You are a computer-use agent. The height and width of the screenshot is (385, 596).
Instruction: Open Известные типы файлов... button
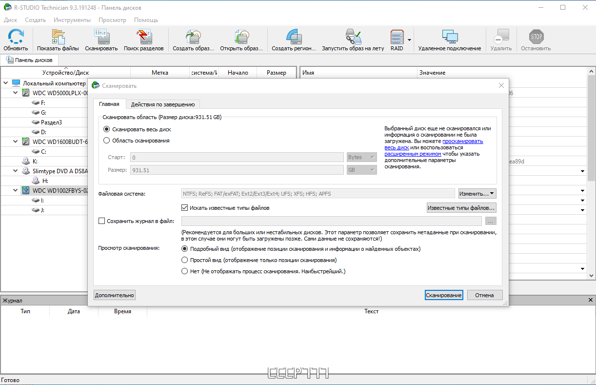click(461, 208)
